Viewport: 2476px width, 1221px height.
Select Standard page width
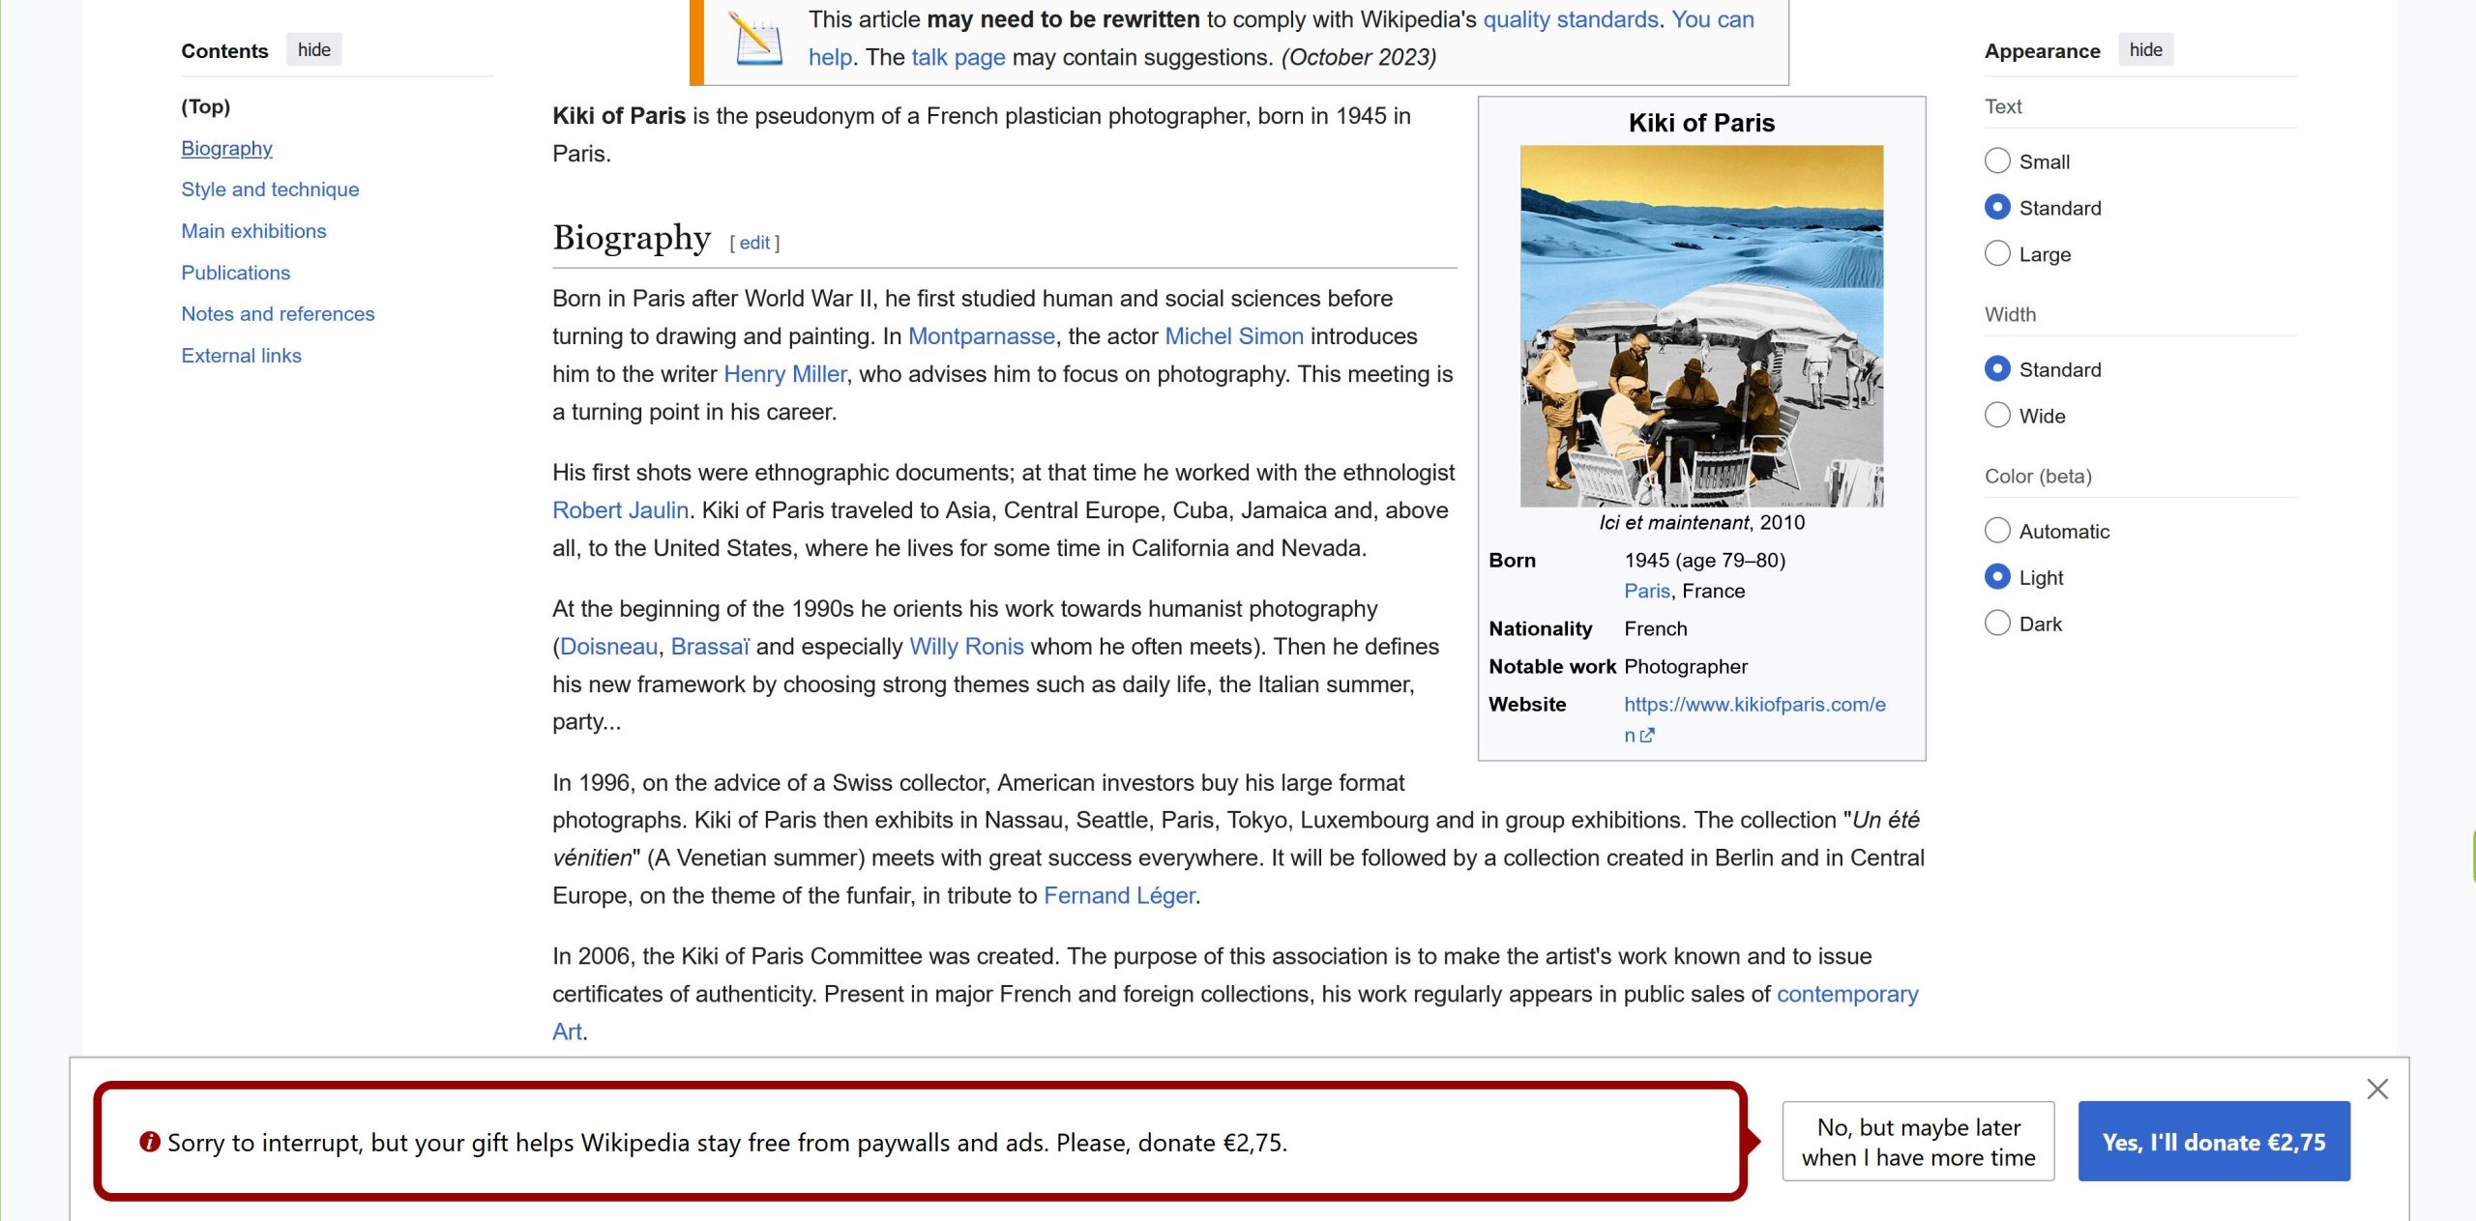point(1997,368)
